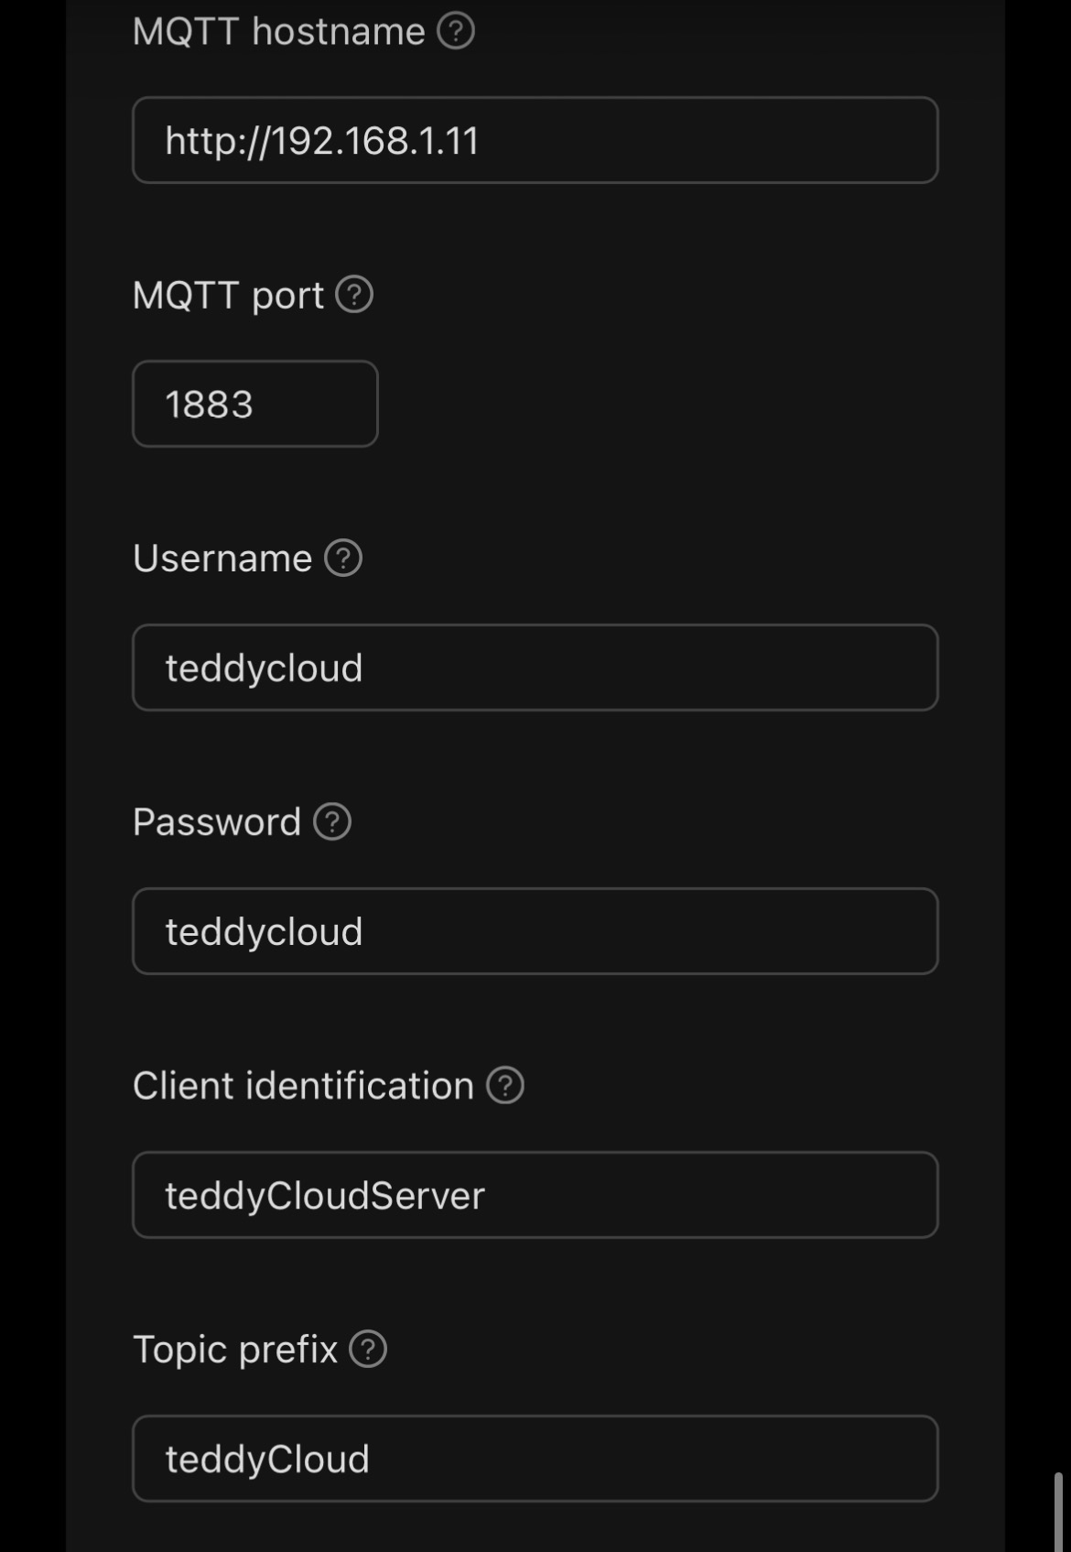The width and height of the screenshot is (1071, 1552).
Task: Focus the MQTT hostname input field
Action: (x=535, y=141)
